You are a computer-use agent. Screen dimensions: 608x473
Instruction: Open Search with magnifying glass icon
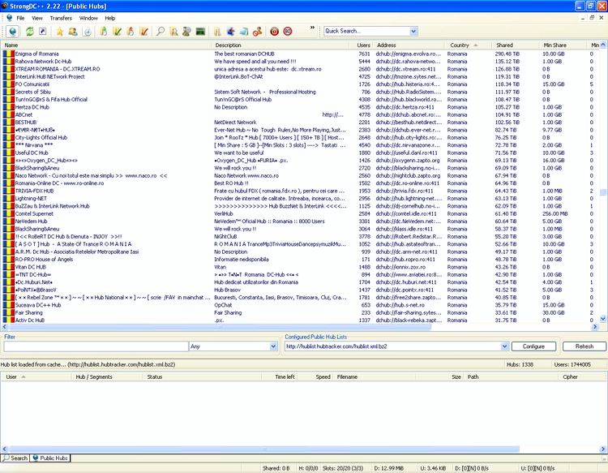(161, 32)
